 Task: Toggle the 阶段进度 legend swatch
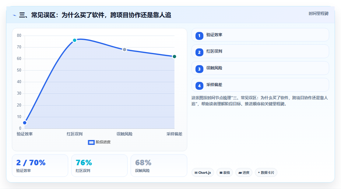(91, 142)
